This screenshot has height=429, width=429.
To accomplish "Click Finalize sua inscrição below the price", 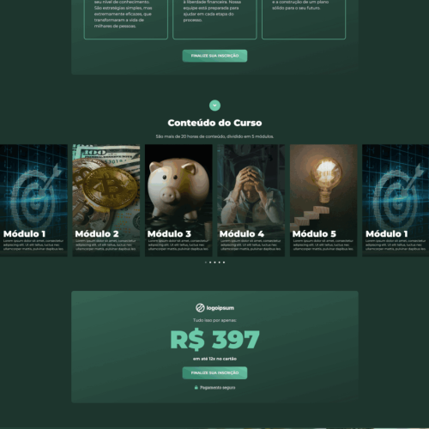I will [214, 373].
